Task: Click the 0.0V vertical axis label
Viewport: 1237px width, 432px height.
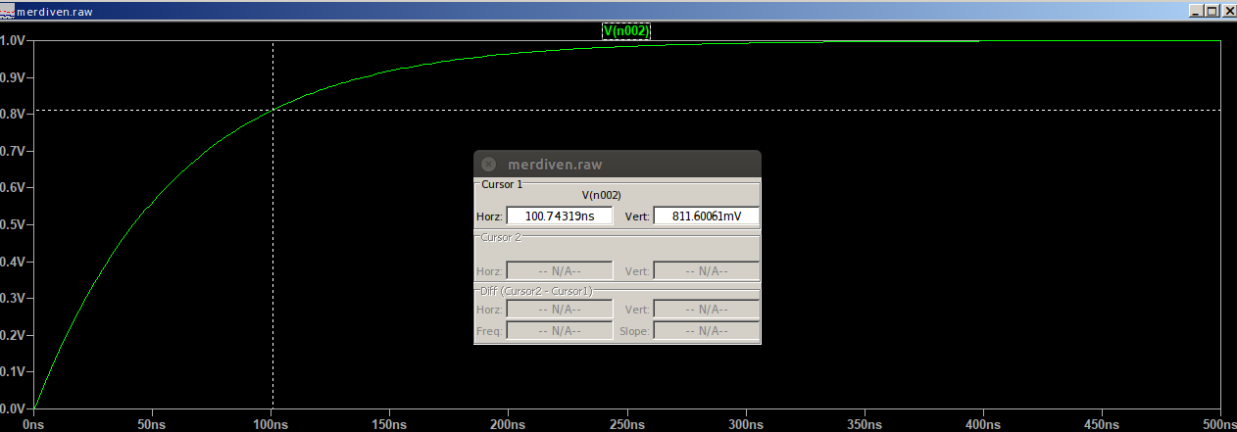Action: tap(12, 408)
